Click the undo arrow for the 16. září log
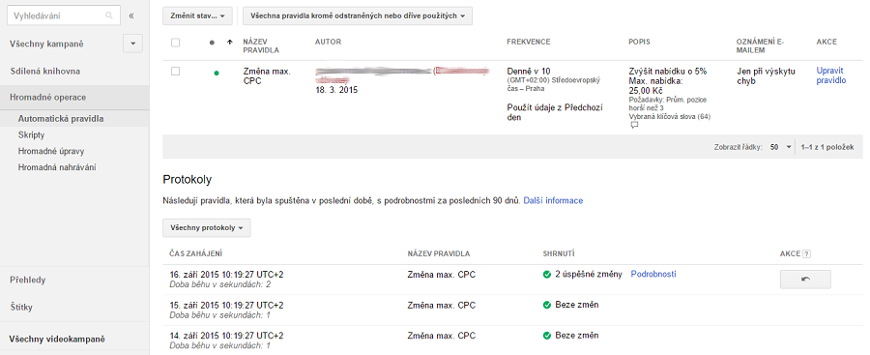The image size is (870, 355). [805, 279]
